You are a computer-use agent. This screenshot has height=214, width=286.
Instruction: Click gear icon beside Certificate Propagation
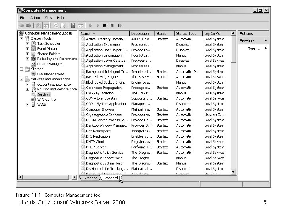83,88
